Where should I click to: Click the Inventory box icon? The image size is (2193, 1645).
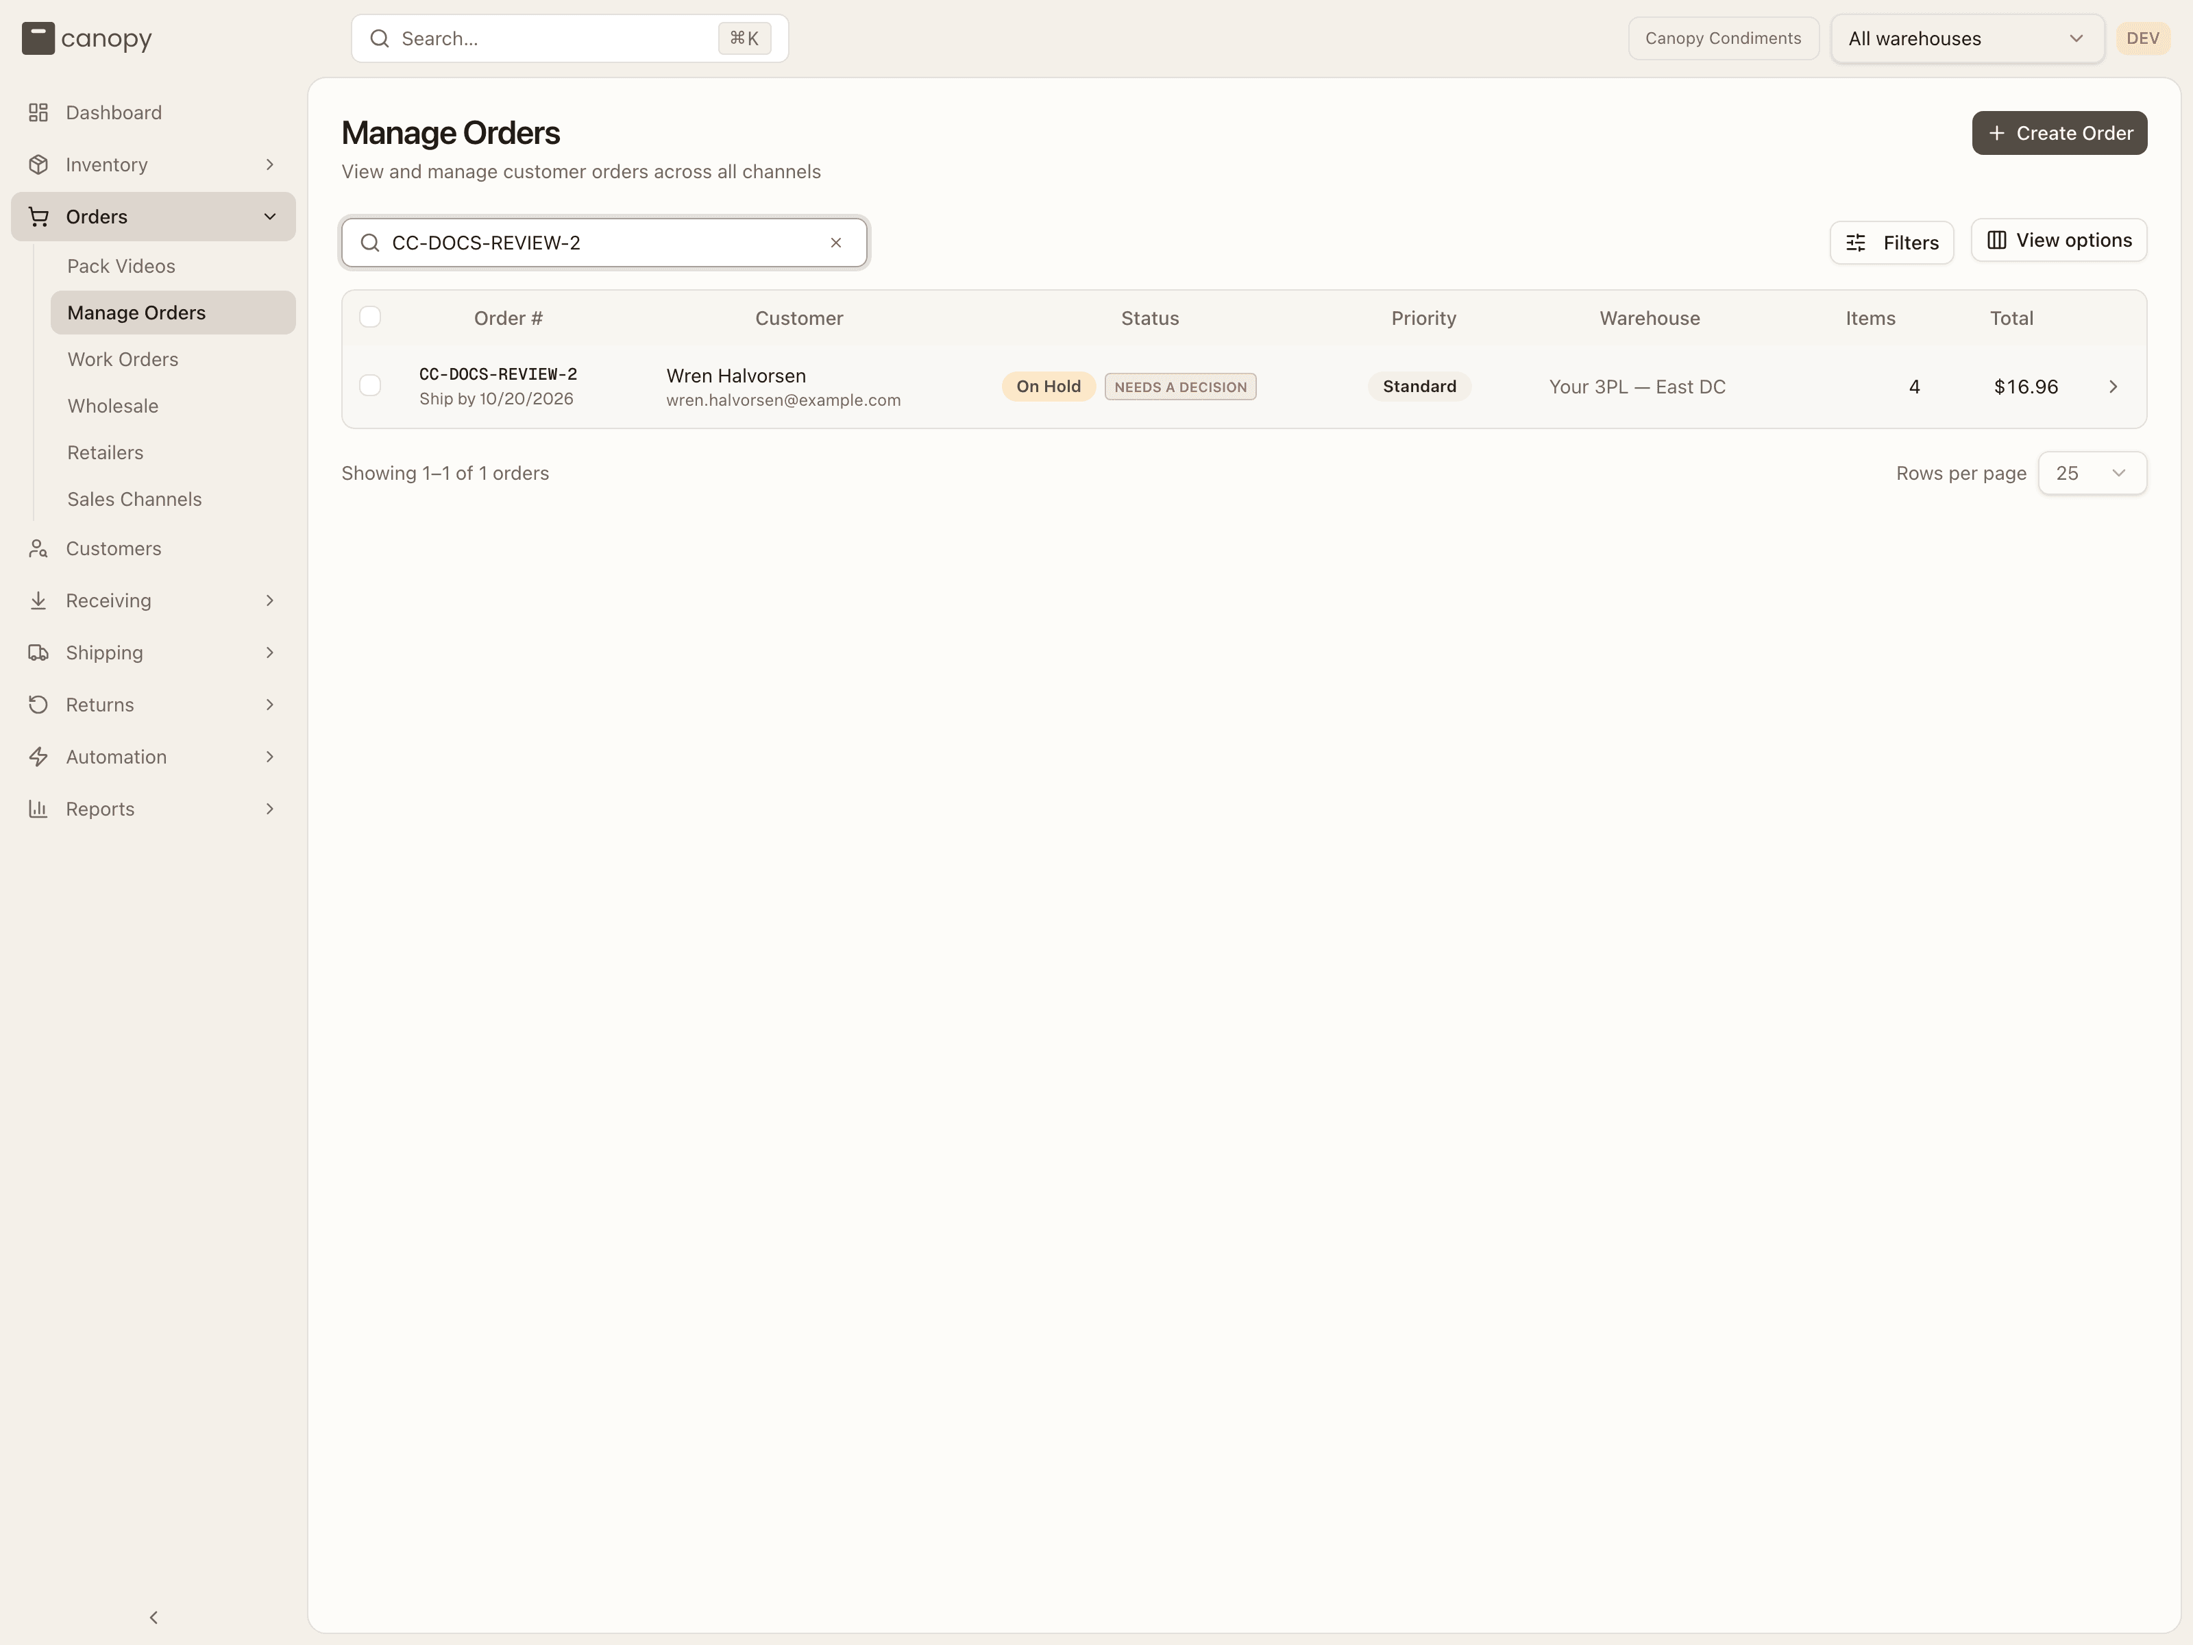pyautogui.click(x=38, y=164)
